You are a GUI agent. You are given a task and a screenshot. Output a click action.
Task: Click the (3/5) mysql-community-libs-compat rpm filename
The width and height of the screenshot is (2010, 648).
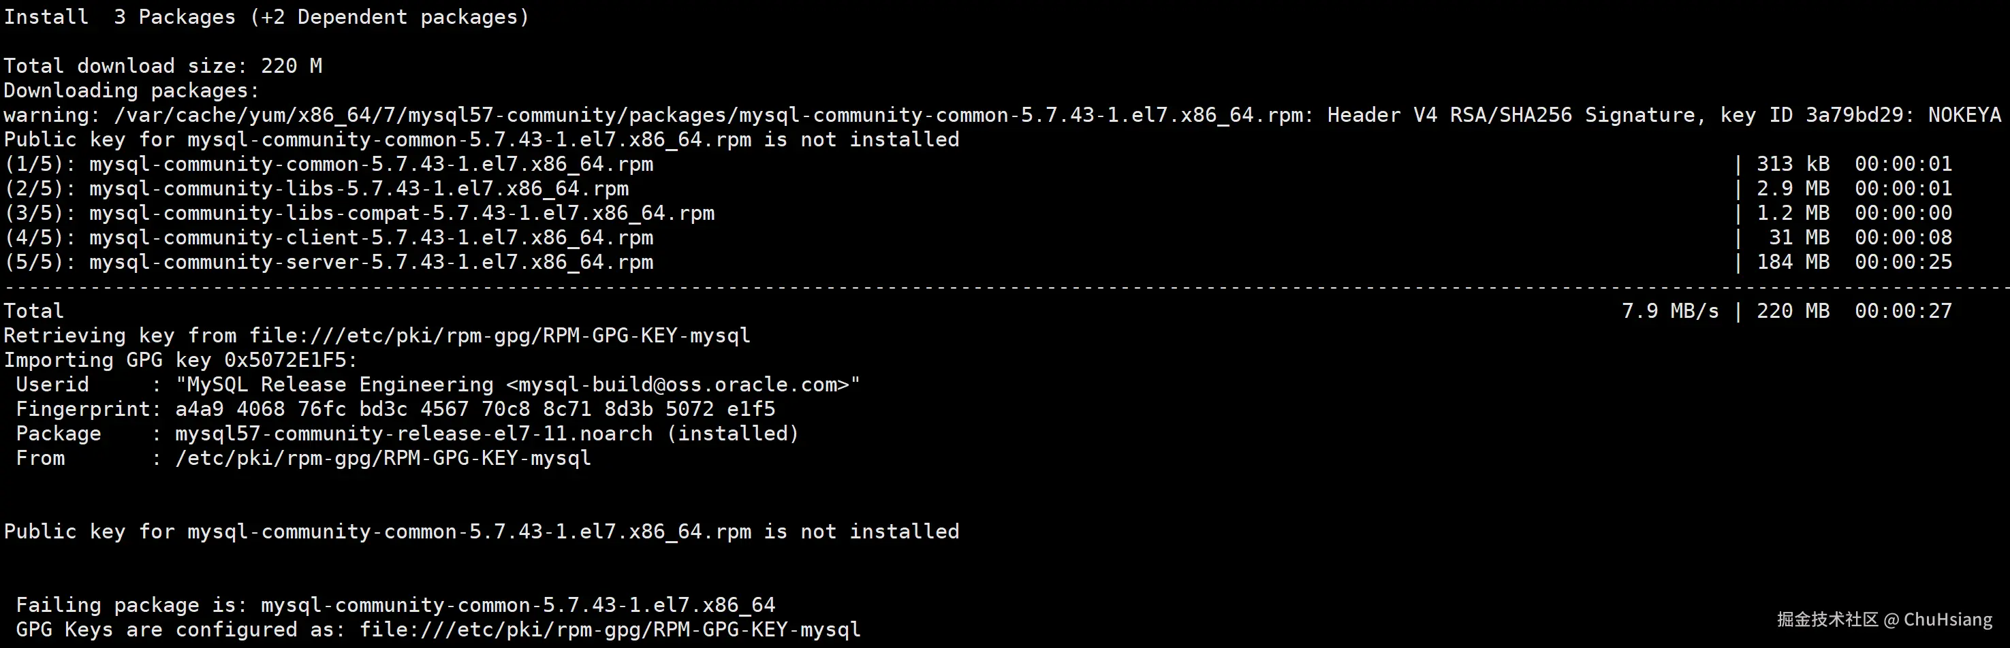tap(401, 213)
